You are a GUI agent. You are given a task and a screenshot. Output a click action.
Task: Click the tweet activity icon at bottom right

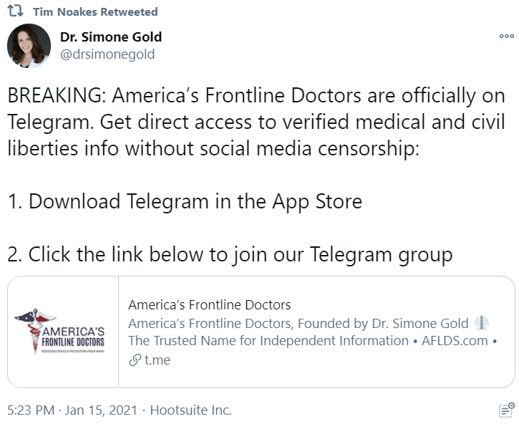[x=505, y=410]
